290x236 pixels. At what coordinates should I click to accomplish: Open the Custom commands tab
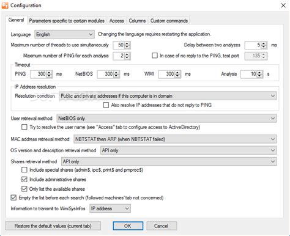click(x=169, y=21)
